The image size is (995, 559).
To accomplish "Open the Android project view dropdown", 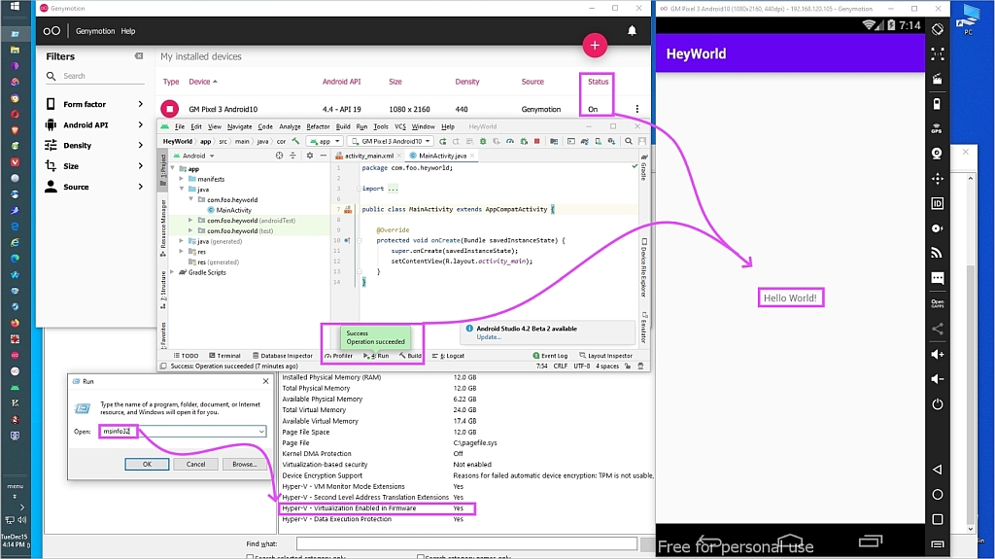I will [x=194, y=156].
